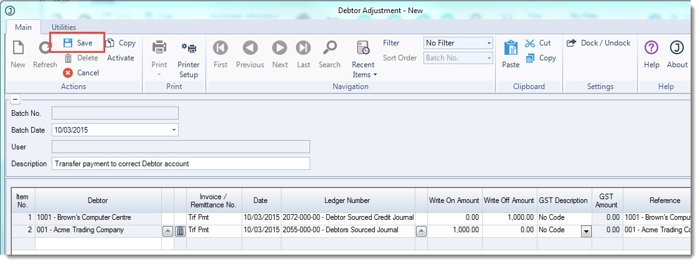Image resolution: width=700 pixels, height=264 pixels.
Task: Click the Debtor column header
Action: [98, 200]
